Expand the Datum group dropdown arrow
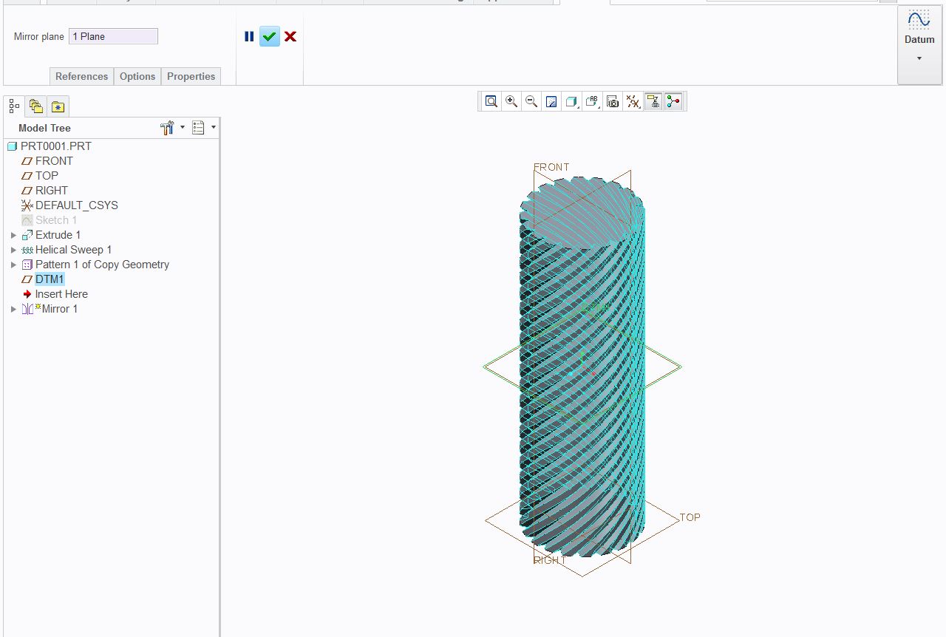 (919, 58)
